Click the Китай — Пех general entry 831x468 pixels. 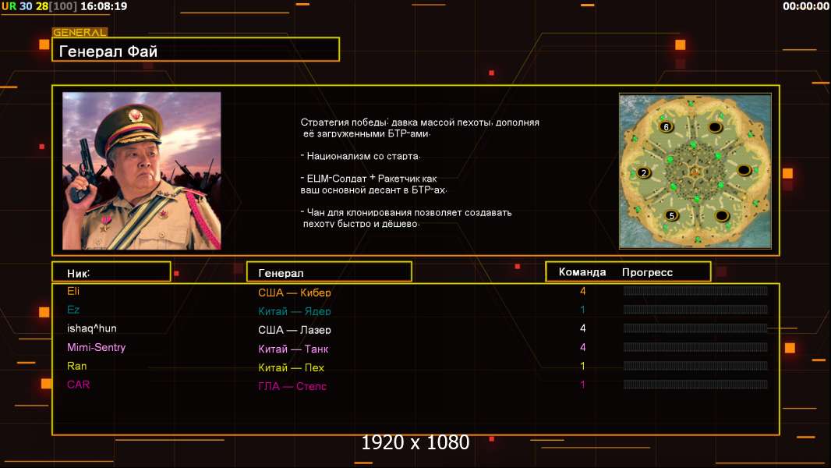291,367
